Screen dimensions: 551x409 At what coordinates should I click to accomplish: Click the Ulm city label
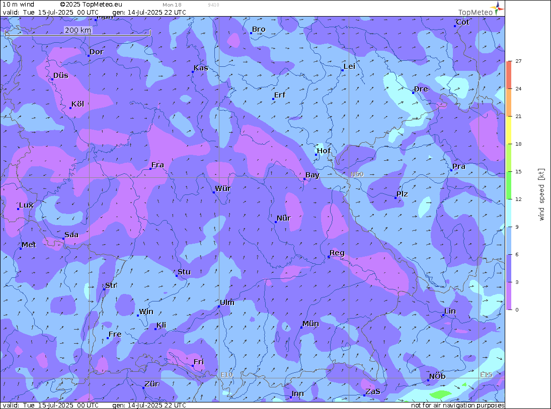click(x=227, y=302)
